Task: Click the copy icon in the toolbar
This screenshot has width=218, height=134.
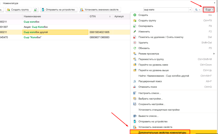Action: click(x=36, y=10)
